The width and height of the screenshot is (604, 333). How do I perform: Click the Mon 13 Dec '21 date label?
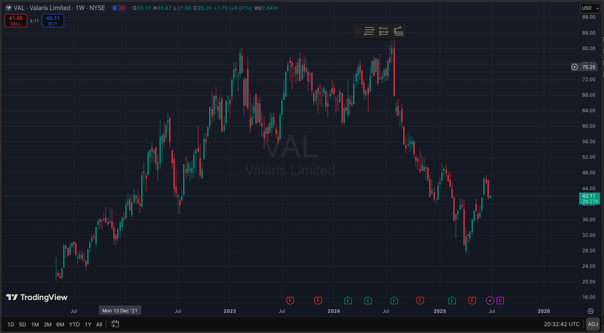pos(120,310)
